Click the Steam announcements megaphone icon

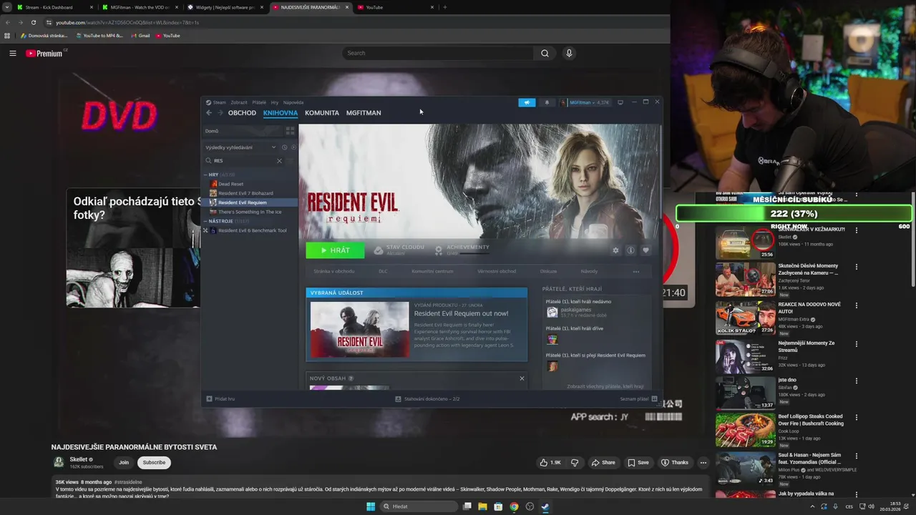[527, 102]
